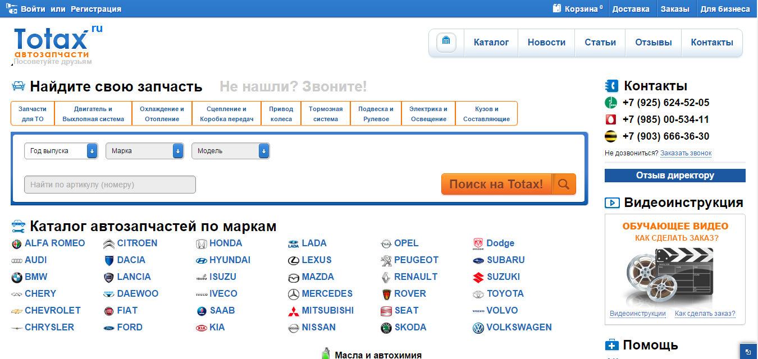Click the SUBARU brand link
758x359 pixels.
505,260
